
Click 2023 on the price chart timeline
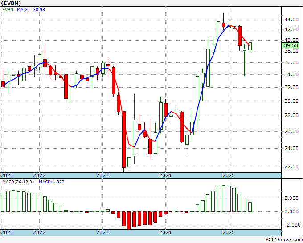coord(102,175)
